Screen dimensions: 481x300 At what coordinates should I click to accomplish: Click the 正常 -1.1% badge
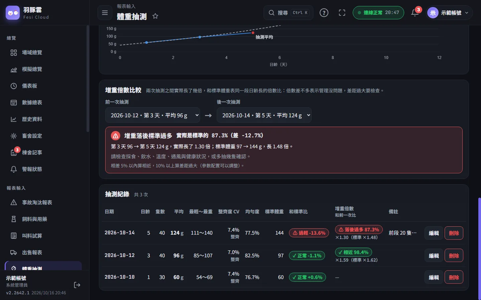(x=307, y=256)
